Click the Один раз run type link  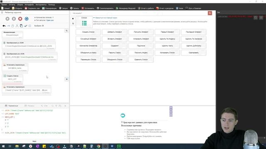[50, 20]
